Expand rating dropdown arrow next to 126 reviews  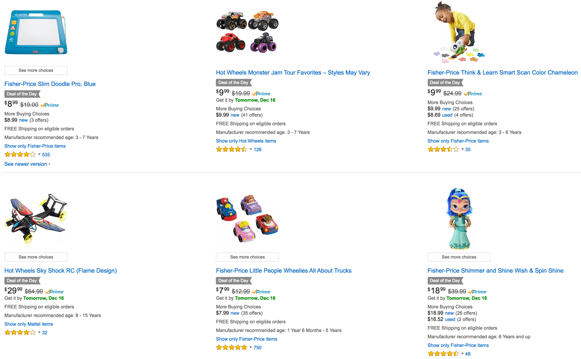click(251, 149)
